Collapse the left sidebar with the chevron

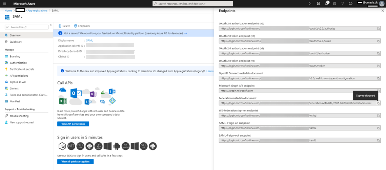point(51,25)
